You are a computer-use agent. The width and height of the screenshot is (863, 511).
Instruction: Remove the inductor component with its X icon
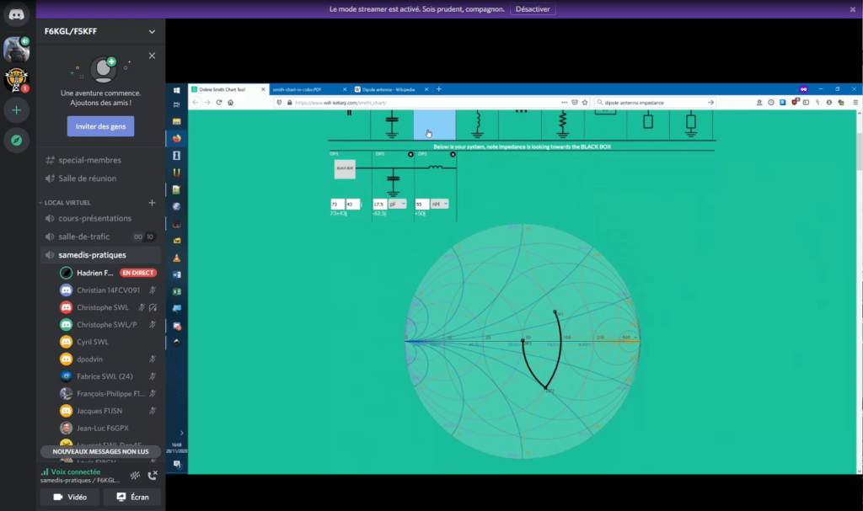(453, 154)
